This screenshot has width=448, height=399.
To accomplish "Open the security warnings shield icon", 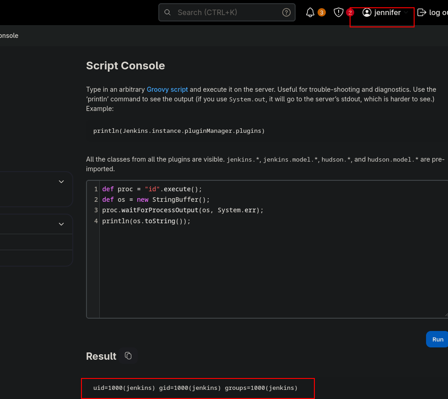I will click(x=339, y=13).
